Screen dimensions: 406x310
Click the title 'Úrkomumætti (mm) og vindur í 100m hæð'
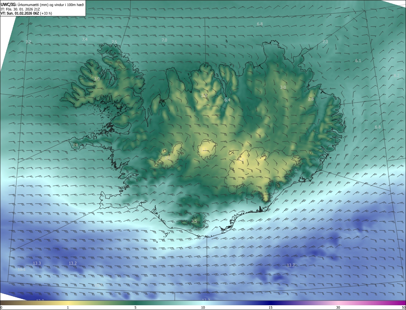pos(51,4)
